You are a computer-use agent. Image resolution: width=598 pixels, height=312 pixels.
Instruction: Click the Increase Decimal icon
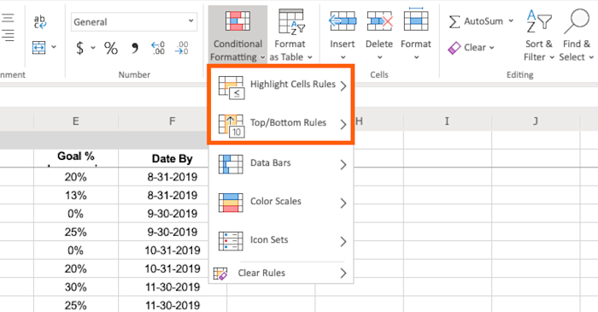(x=158, y=48)
